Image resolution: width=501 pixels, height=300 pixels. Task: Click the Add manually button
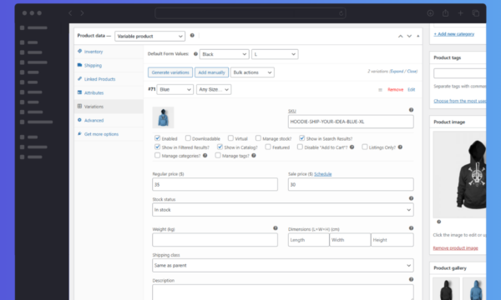pyautogui.click(x=211, y=72)
